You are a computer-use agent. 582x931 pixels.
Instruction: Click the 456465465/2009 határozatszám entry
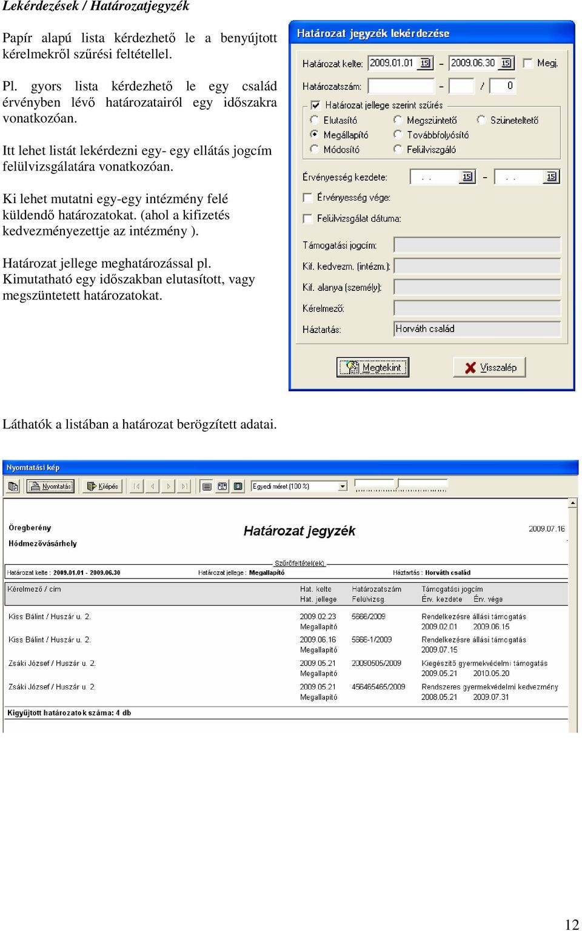tap(378, 687)
